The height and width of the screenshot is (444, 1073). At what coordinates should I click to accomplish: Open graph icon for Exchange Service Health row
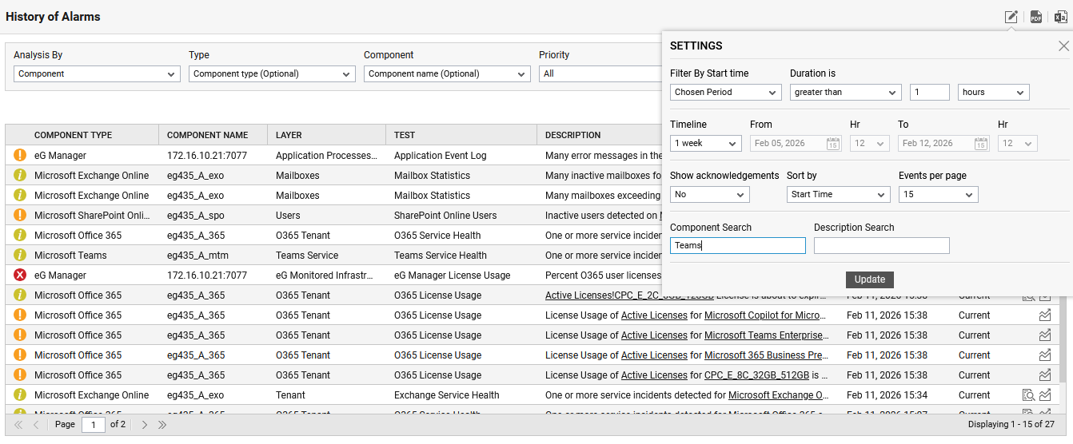(x=1045, y=395)
